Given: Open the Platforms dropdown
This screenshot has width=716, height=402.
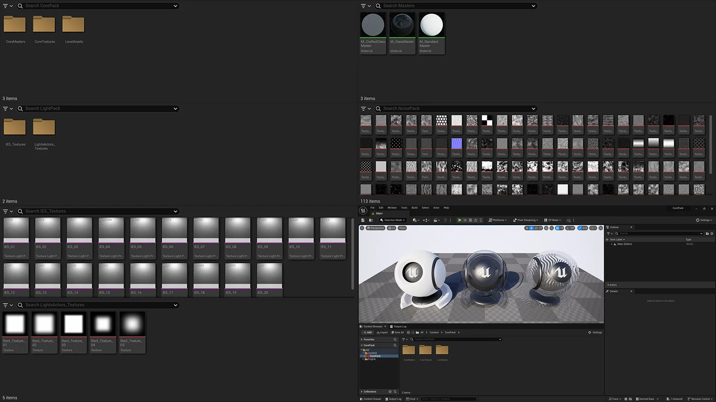Looking at the screenshot, I should 497,220.
